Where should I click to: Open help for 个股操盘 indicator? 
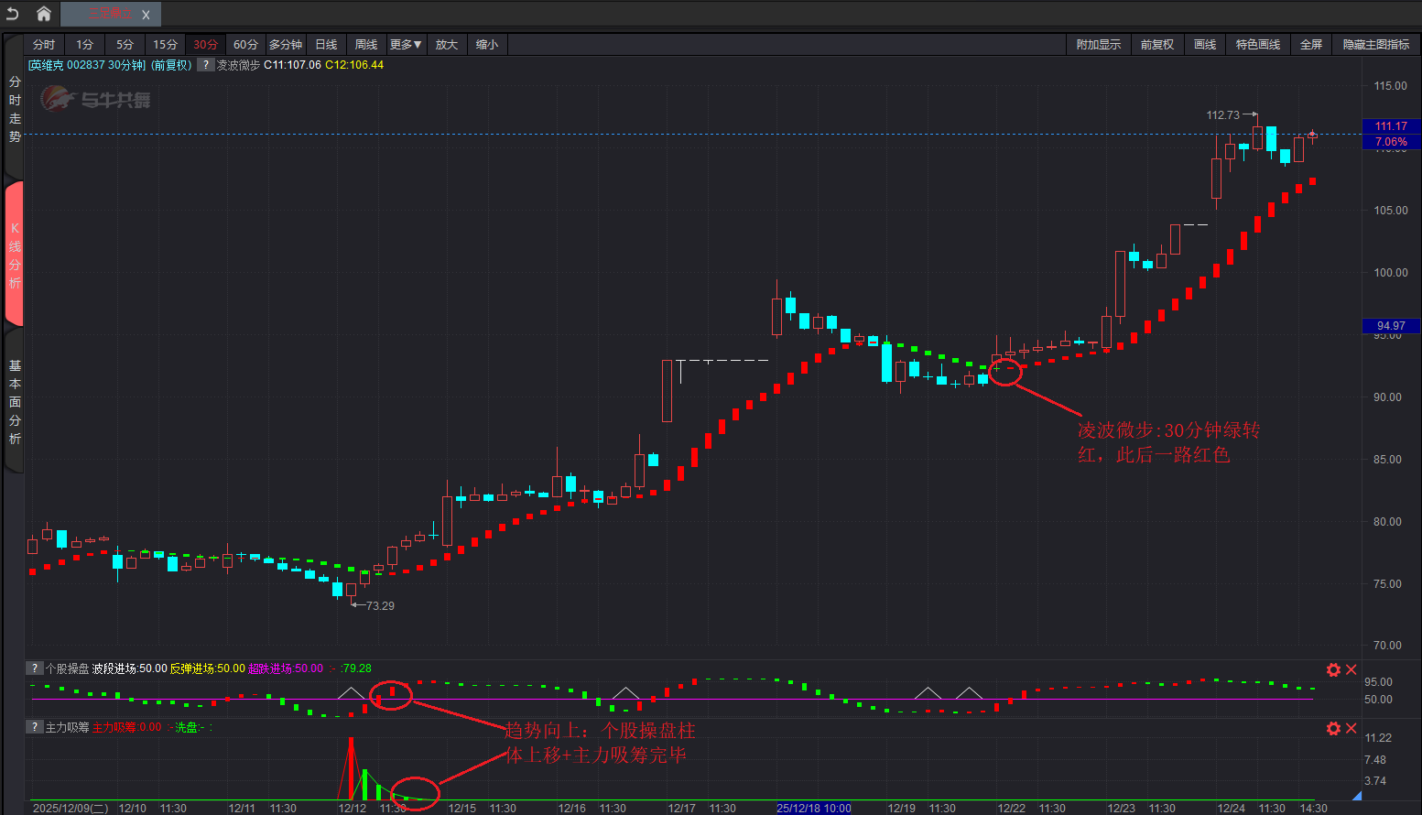click(x=34, y=668)
